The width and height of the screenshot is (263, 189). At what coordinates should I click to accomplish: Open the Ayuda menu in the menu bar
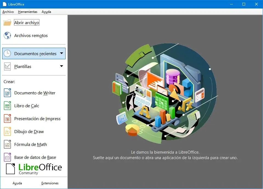tap(46, 12)
